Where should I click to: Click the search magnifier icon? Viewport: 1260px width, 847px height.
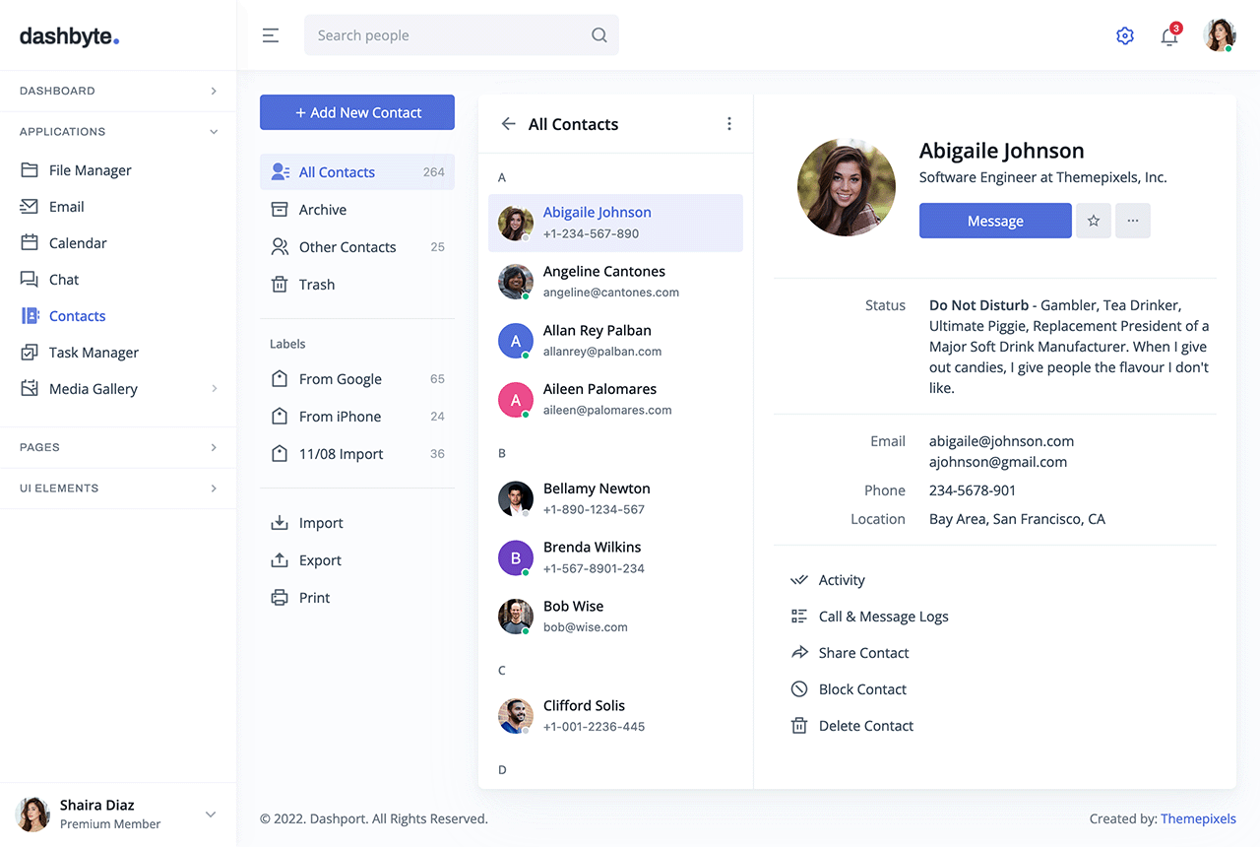(598, 35)
